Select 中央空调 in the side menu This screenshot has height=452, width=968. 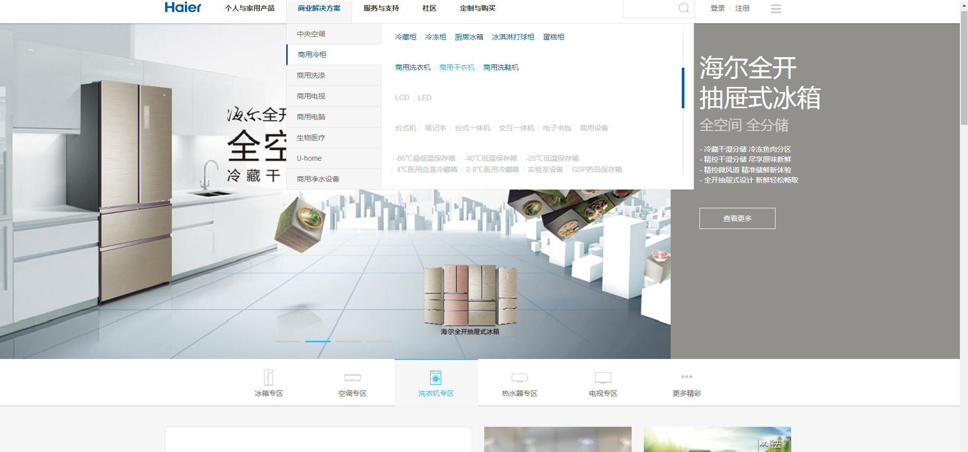pyautogui.click(x=334, y=34)
